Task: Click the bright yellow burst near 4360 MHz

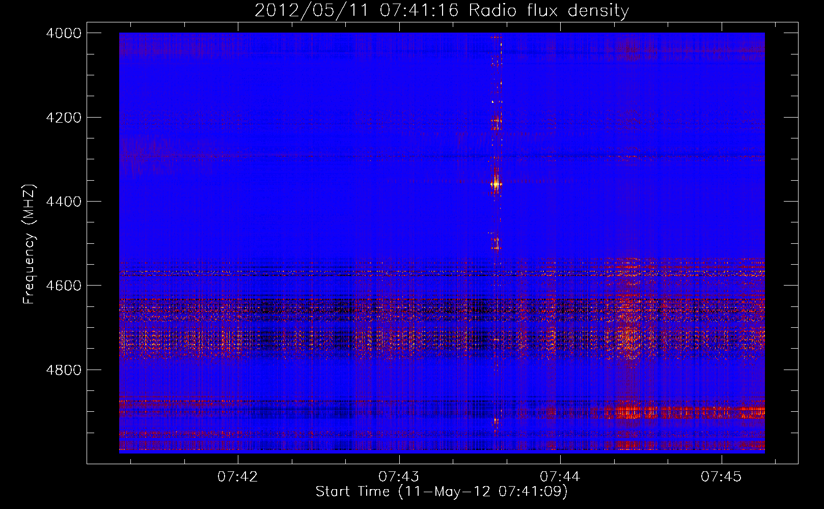Action: (x=496, y=184)
